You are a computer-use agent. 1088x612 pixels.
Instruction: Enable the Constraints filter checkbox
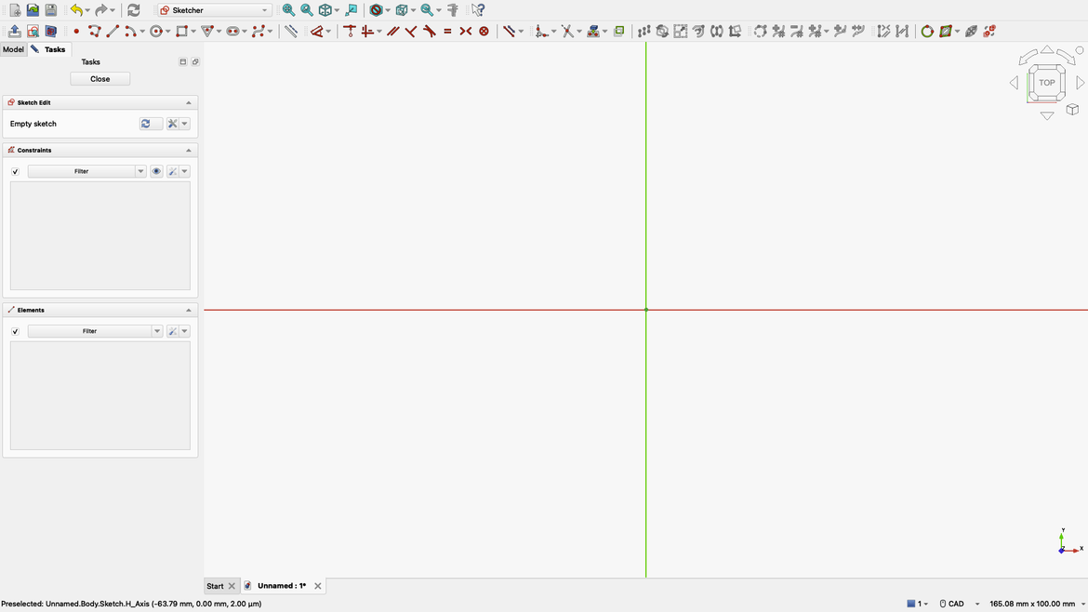(x=15, y=171)
